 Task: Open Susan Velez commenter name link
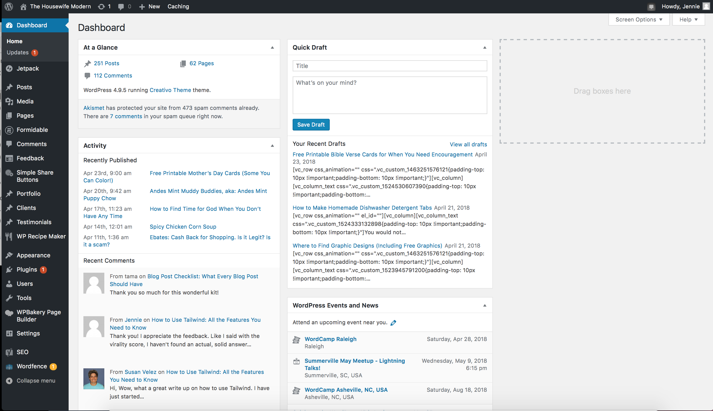tap(140, 372)
